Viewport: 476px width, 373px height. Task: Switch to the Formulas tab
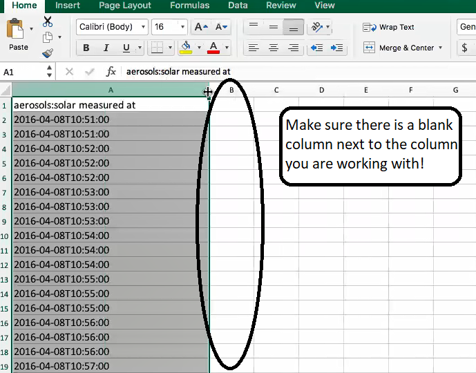(189, 6)
